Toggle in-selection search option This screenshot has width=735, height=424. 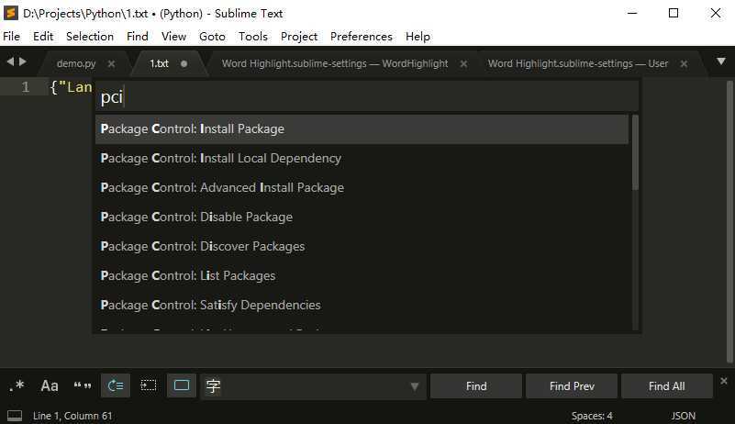(149, 386)
